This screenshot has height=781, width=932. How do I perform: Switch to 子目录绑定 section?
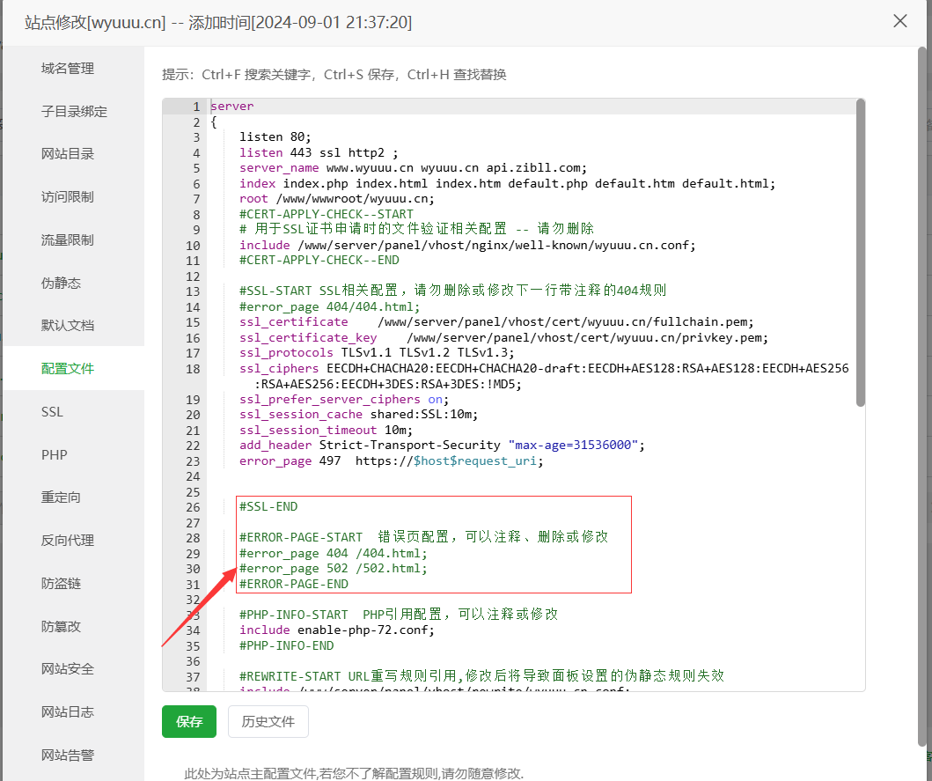74,112
